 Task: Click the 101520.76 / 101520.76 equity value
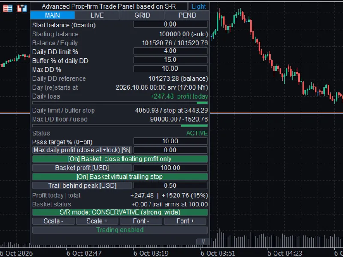click(175, 43)
